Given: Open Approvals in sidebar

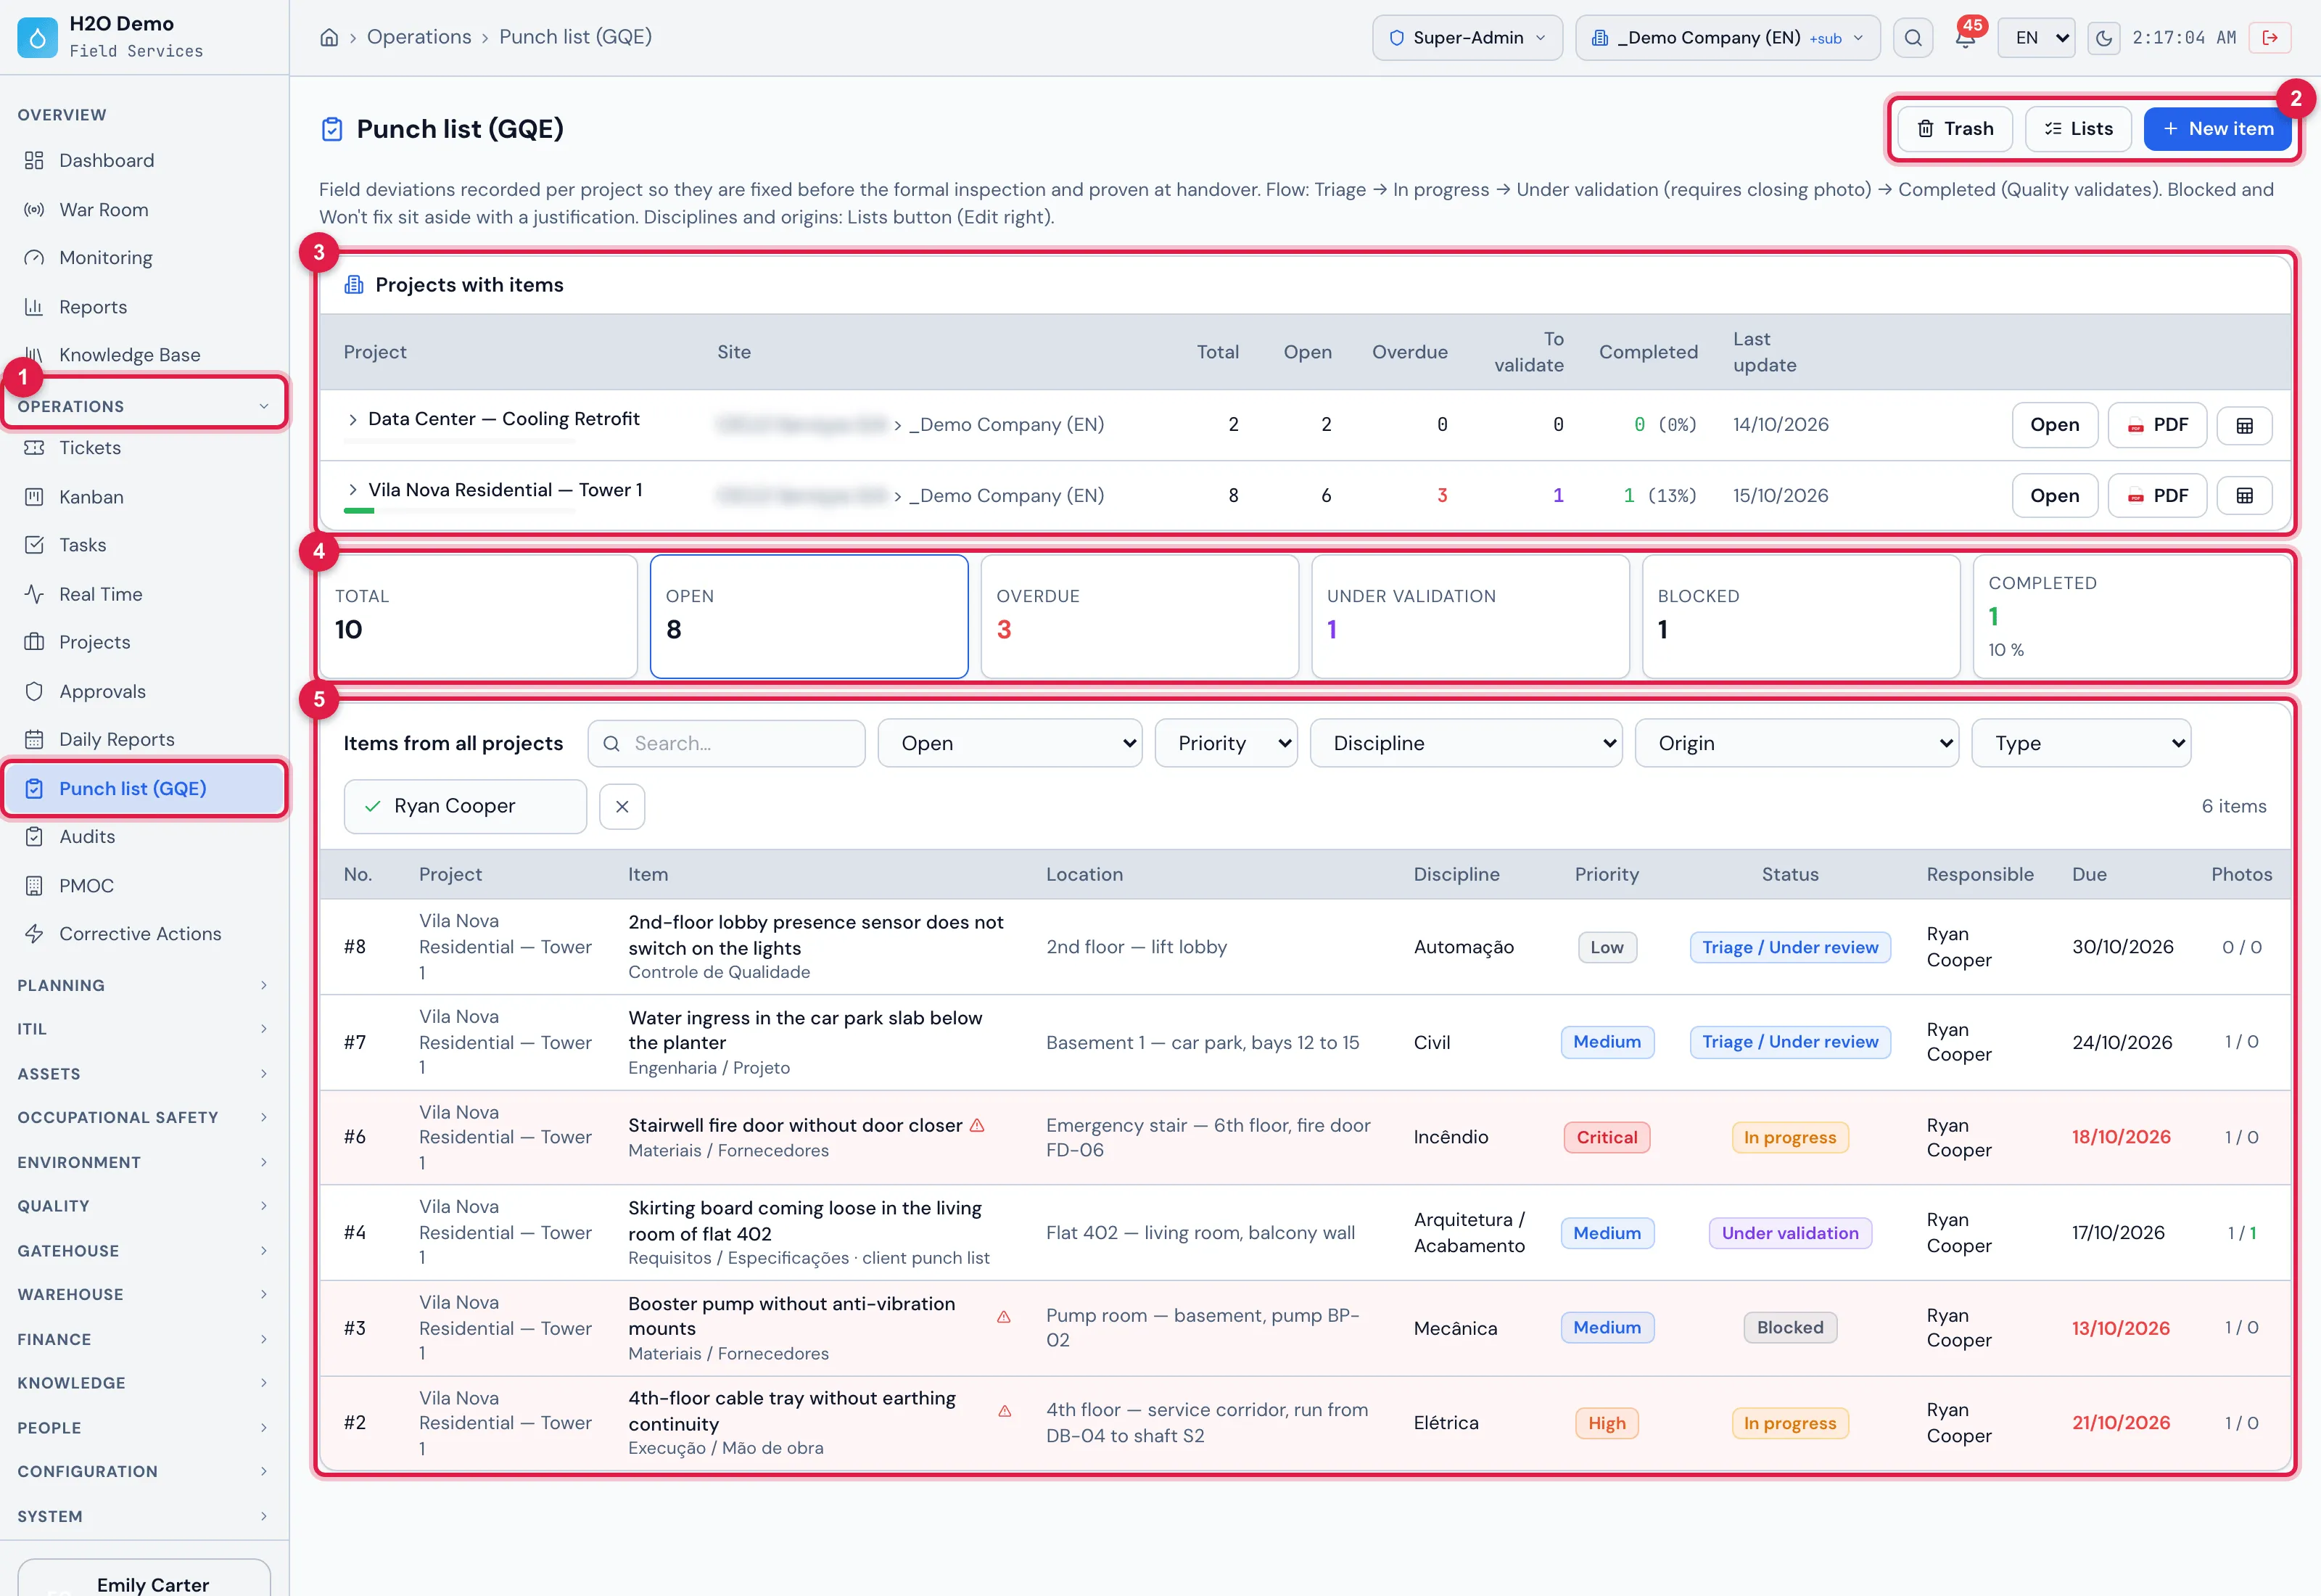Looking at the screenshot, I should [x=145, y=691].
